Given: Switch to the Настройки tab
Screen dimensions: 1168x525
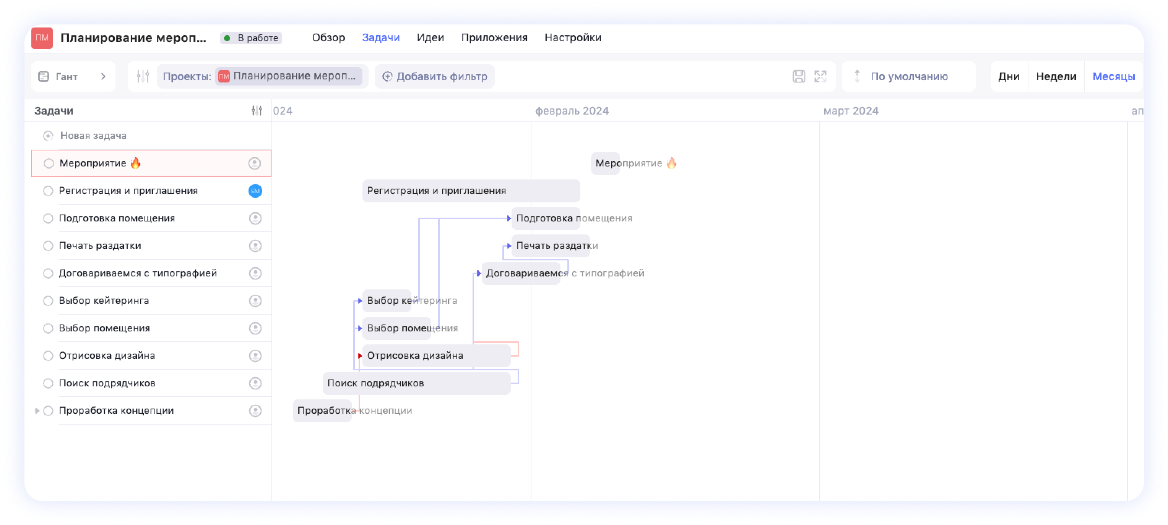Looking at the screenshot, I should tap(573, 37).
